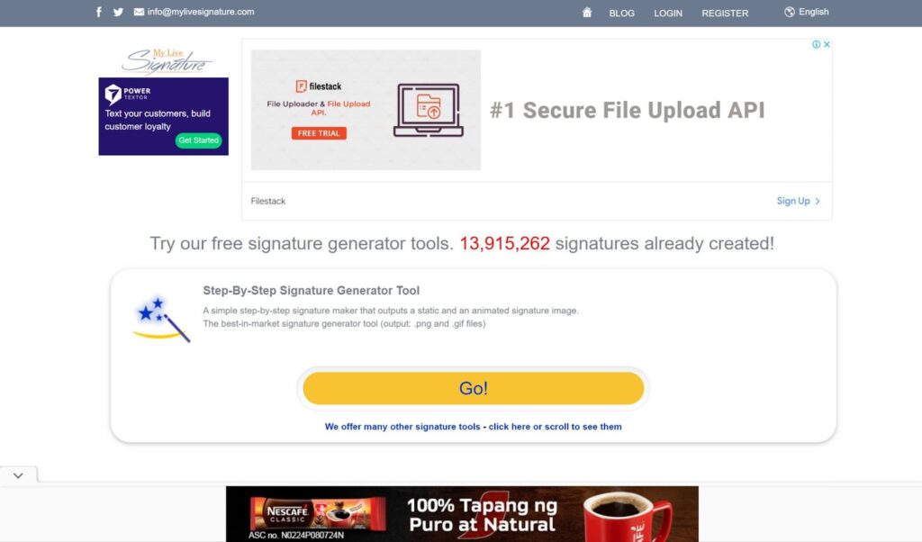Open the Nescafe Classic banner ad
Viewport: 922px width, 542px height.
462,514
